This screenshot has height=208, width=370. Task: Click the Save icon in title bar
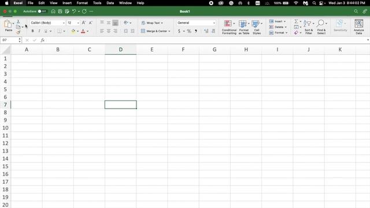tap(60, 12)
